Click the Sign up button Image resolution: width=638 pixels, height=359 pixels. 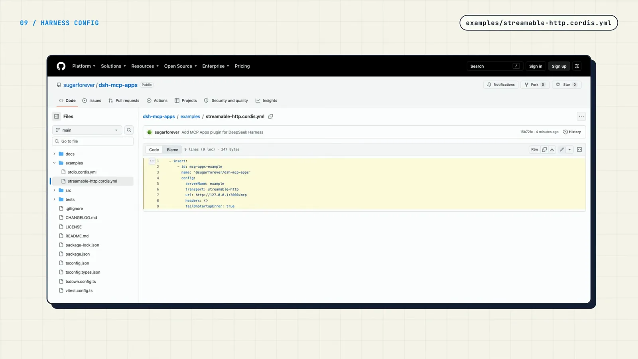pyautogui.click(x=559, y=66)
